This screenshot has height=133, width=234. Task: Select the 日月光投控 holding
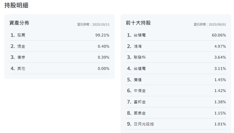pos(144,124)
